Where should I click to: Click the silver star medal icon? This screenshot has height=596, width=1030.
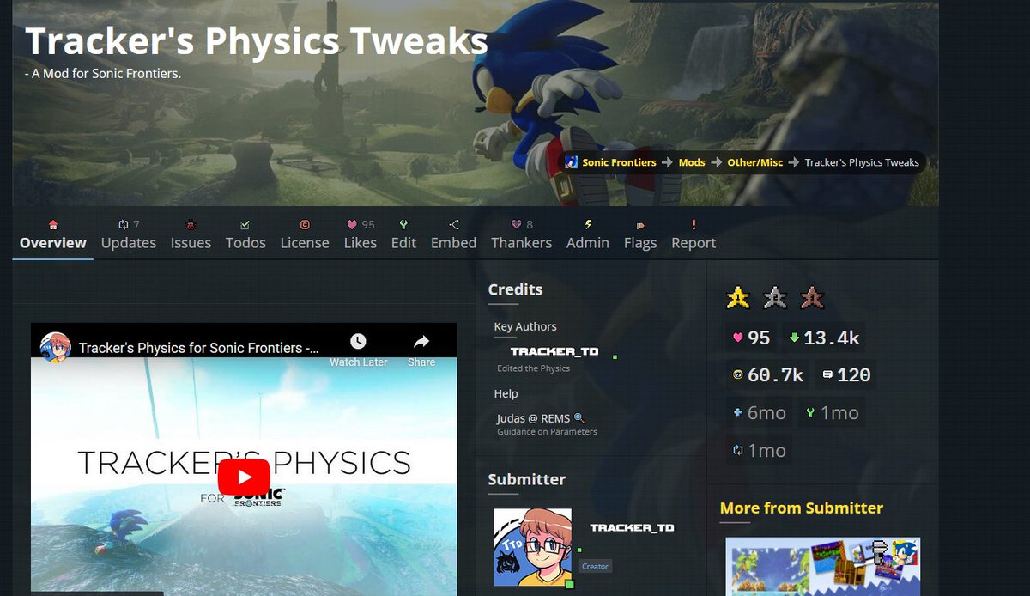click(x=776, y=296)
